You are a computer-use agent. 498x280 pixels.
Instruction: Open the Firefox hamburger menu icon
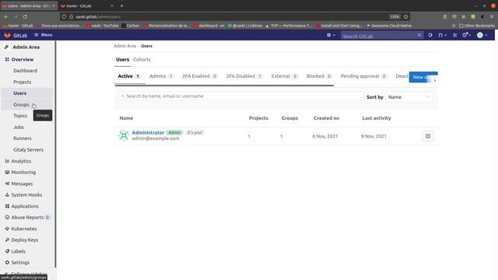(x=491, y=16)
